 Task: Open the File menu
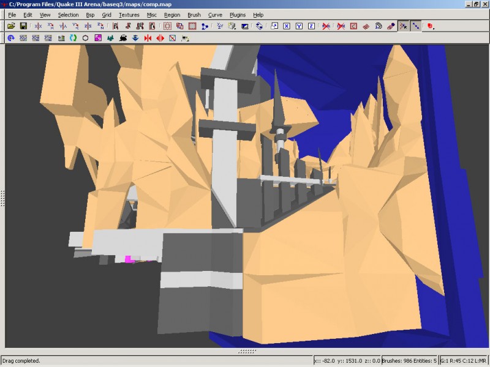[12, 15]
